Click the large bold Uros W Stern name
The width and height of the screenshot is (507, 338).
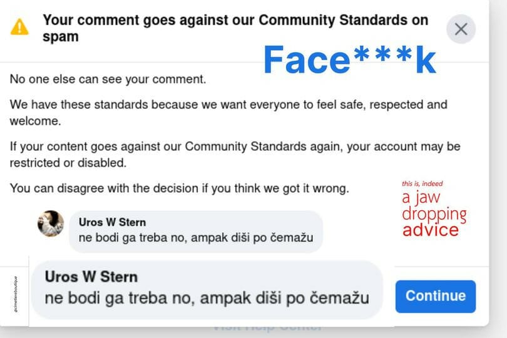91,277
